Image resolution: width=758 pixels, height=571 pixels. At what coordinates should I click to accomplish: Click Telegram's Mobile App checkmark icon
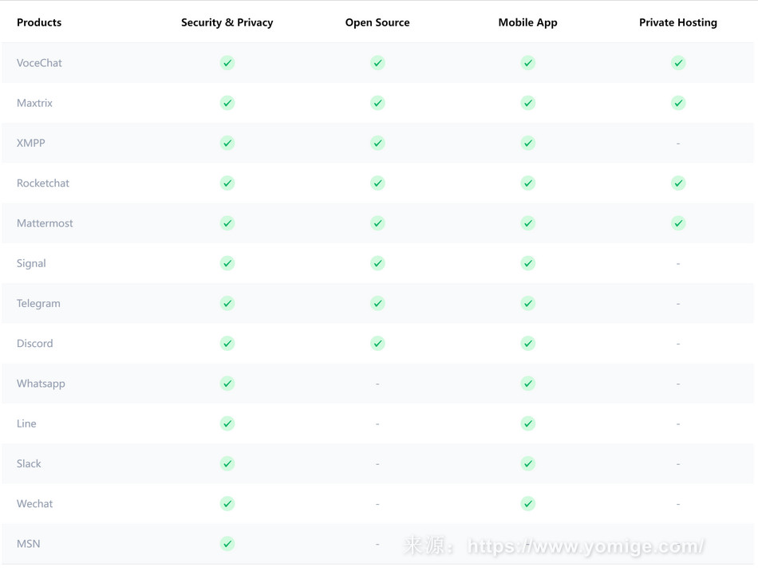point(527,303)
